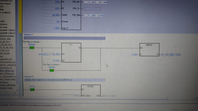The width and height of the screenshot is (198, 111).
Task: Open Device Report in the project tree
Action: point(5,4)
